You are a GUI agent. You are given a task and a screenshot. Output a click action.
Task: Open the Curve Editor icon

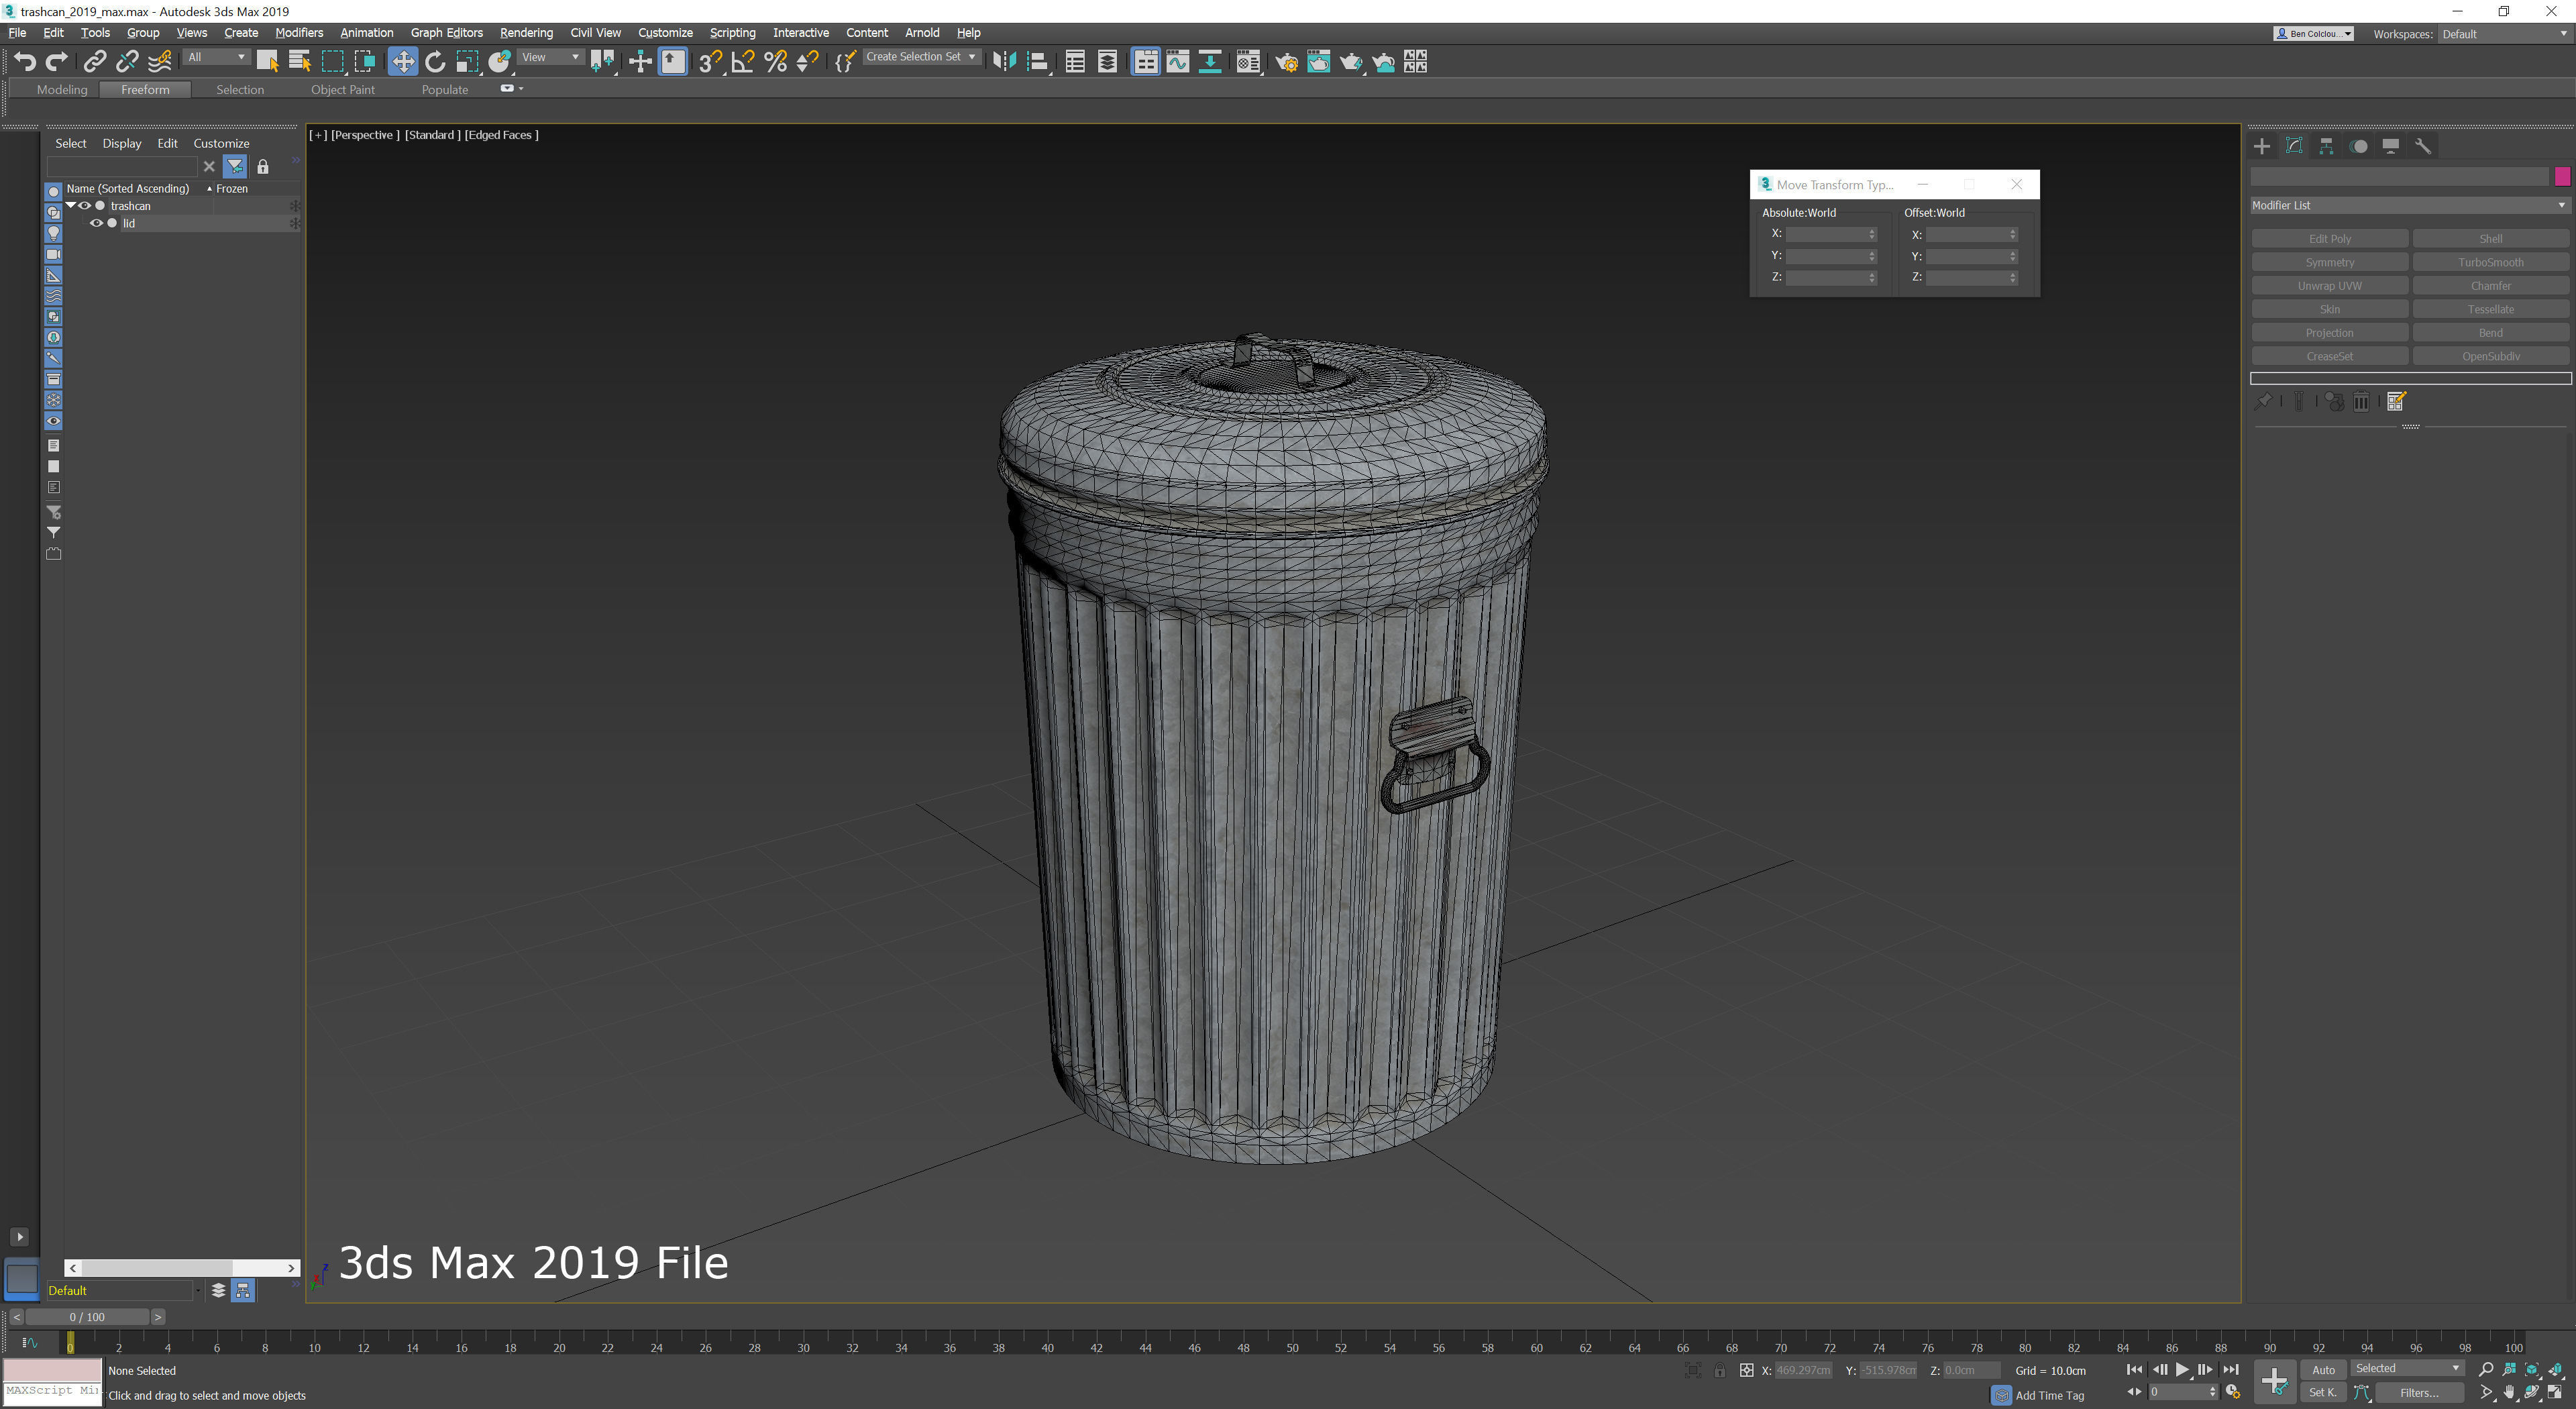click(x=1178, y=62)
